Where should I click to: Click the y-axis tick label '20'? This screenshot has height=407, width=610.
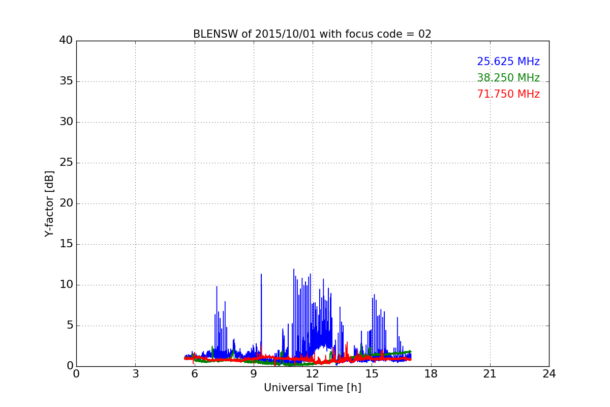(66, 203)
